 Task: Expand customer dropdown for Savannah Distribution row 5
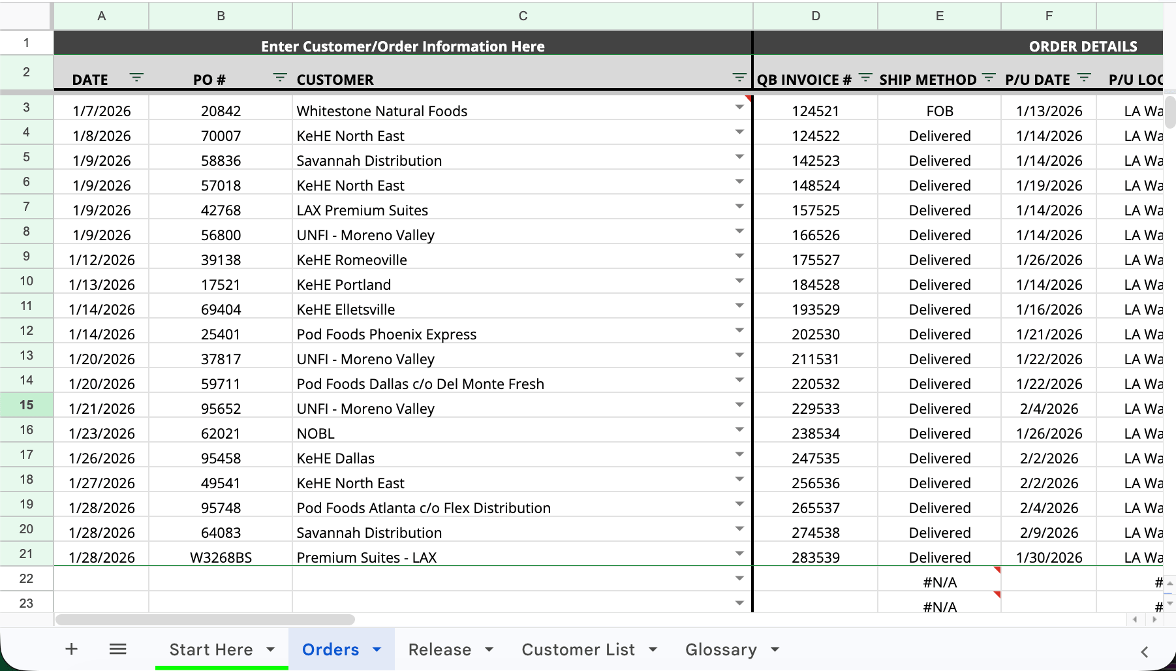point(739,157)
